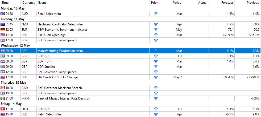Click priority icon for Bank of Mexico decision
The width and height of the screenshot is (261, 117).
(156, 98)
